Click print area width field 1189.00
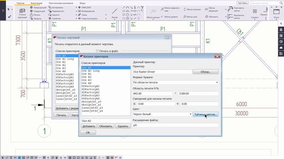Image resolution: width=284 pixels, height=159 pixels. coord(198,94)
